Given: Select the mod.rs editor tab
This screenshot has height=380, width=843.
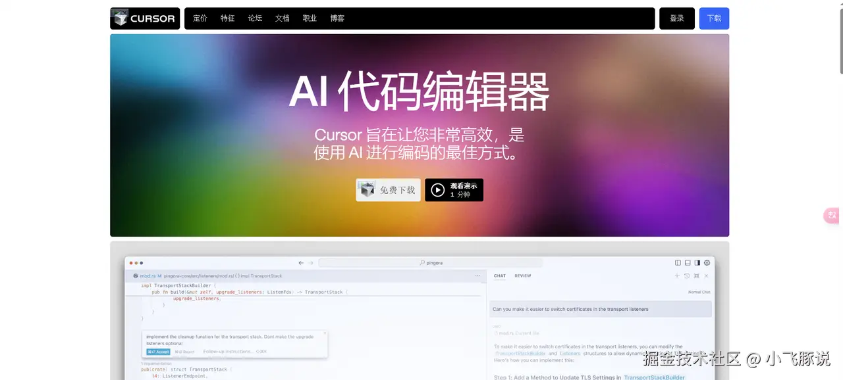Looking at the screenshot, I should click(x=148, y=276).
